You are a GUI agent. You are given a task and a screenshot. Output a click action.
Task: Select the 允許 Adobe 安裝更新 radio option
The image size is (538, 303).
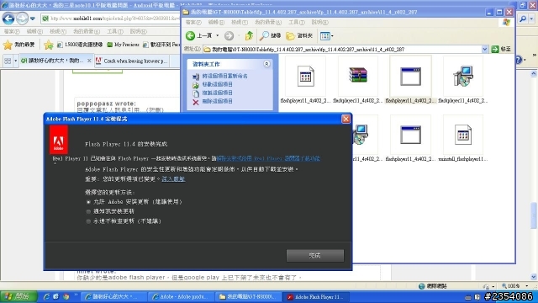(x=88, y=202)
